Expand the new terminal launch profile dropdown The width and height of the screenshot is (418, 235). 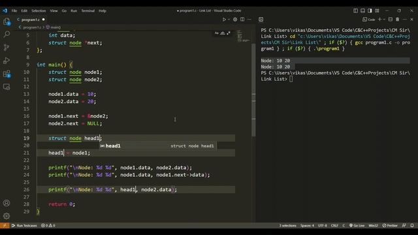pos(384,20)
